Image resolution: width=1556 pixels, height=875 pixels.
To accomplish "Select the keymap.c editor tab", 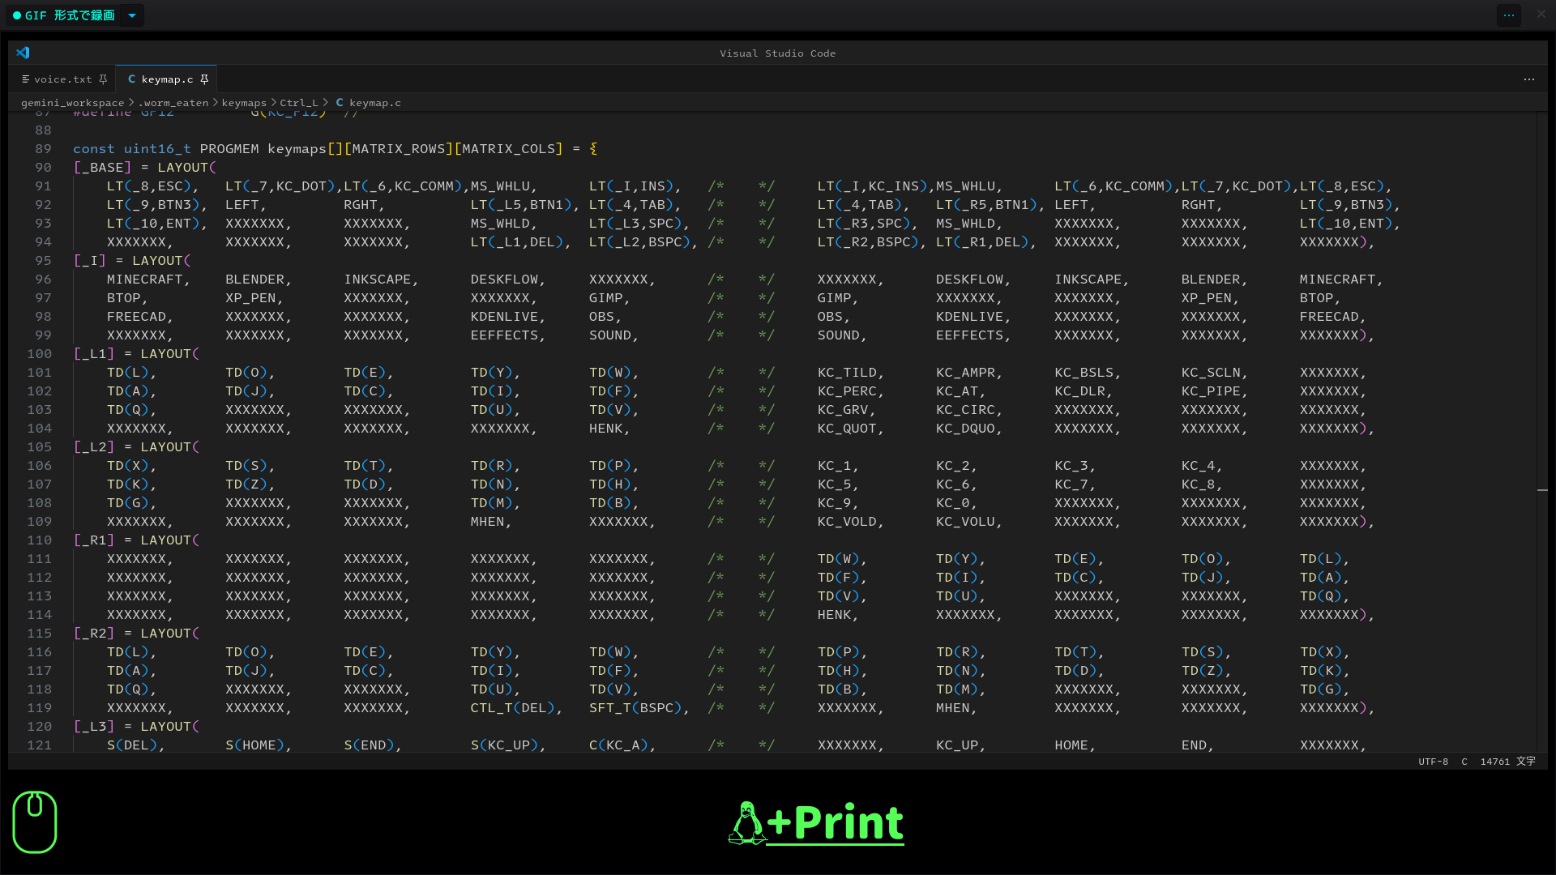I will pos(167,79).
